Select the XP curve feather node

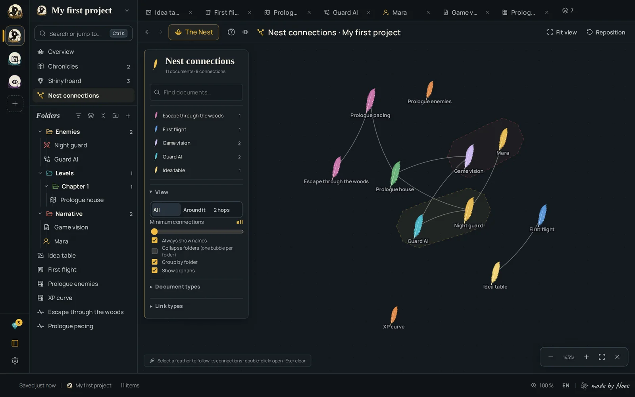point(394,315)
